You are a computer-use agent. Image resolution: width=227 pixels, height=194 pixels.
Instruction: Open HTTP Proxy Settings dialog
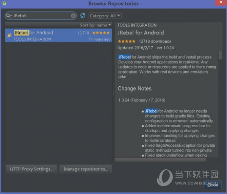pos(31,169)
